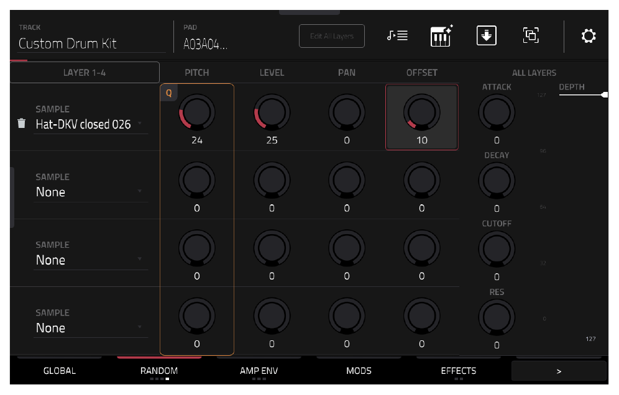The image size is (619, 395).
Task: Switch to the GLOBAL tab
Action: pyautogui.click(x=60, y=371)
